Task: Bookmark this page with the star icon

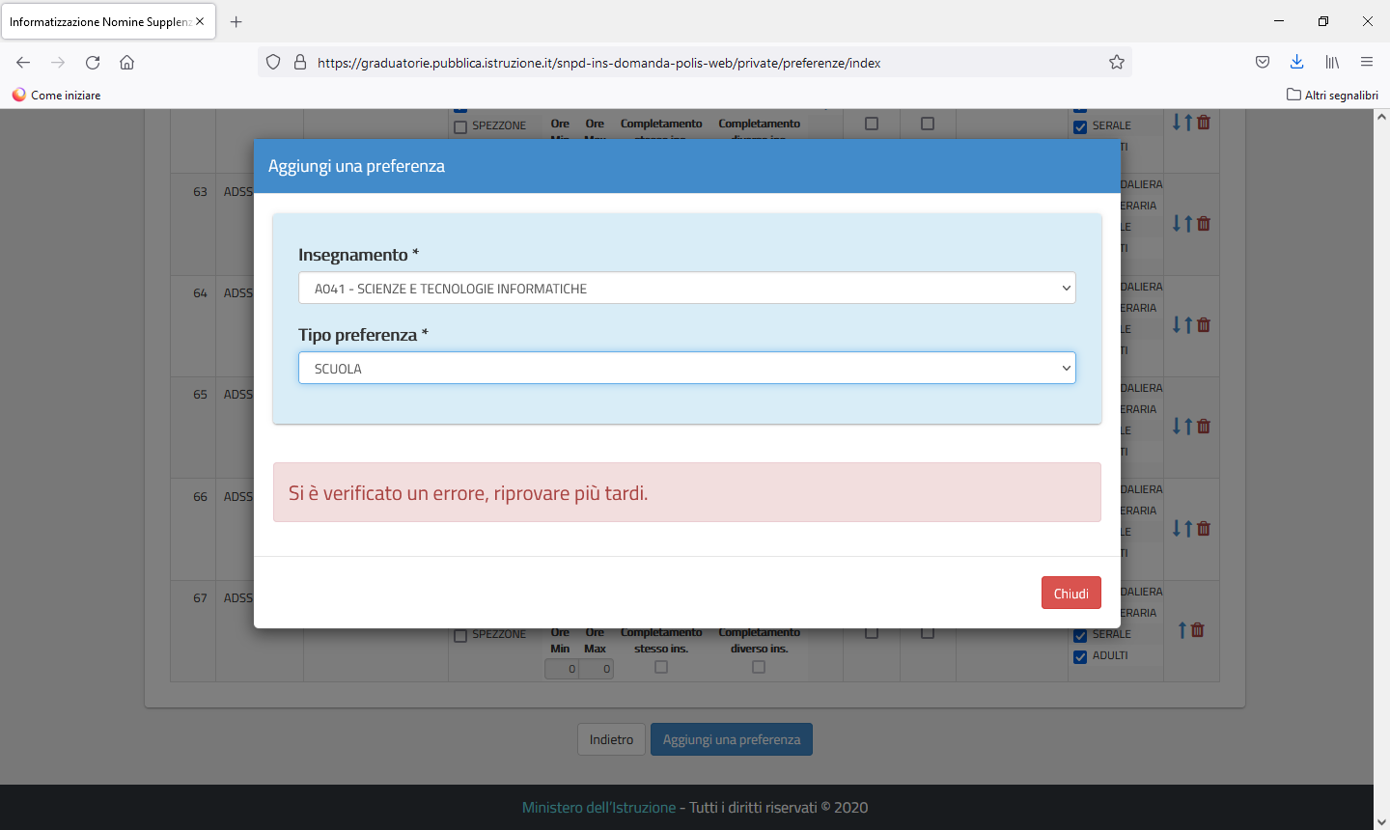Action: (x=1117, y=63)
